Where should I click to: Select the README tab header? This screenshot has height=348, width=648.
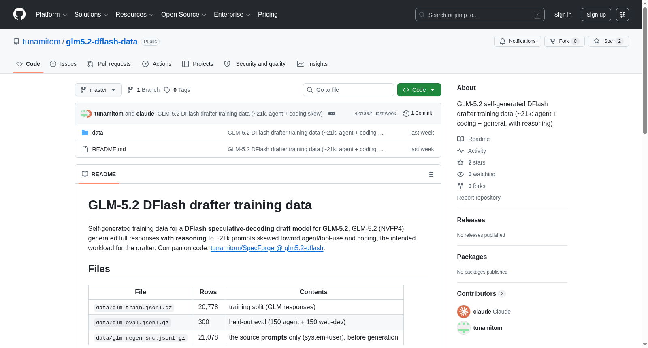click(99, 174)
